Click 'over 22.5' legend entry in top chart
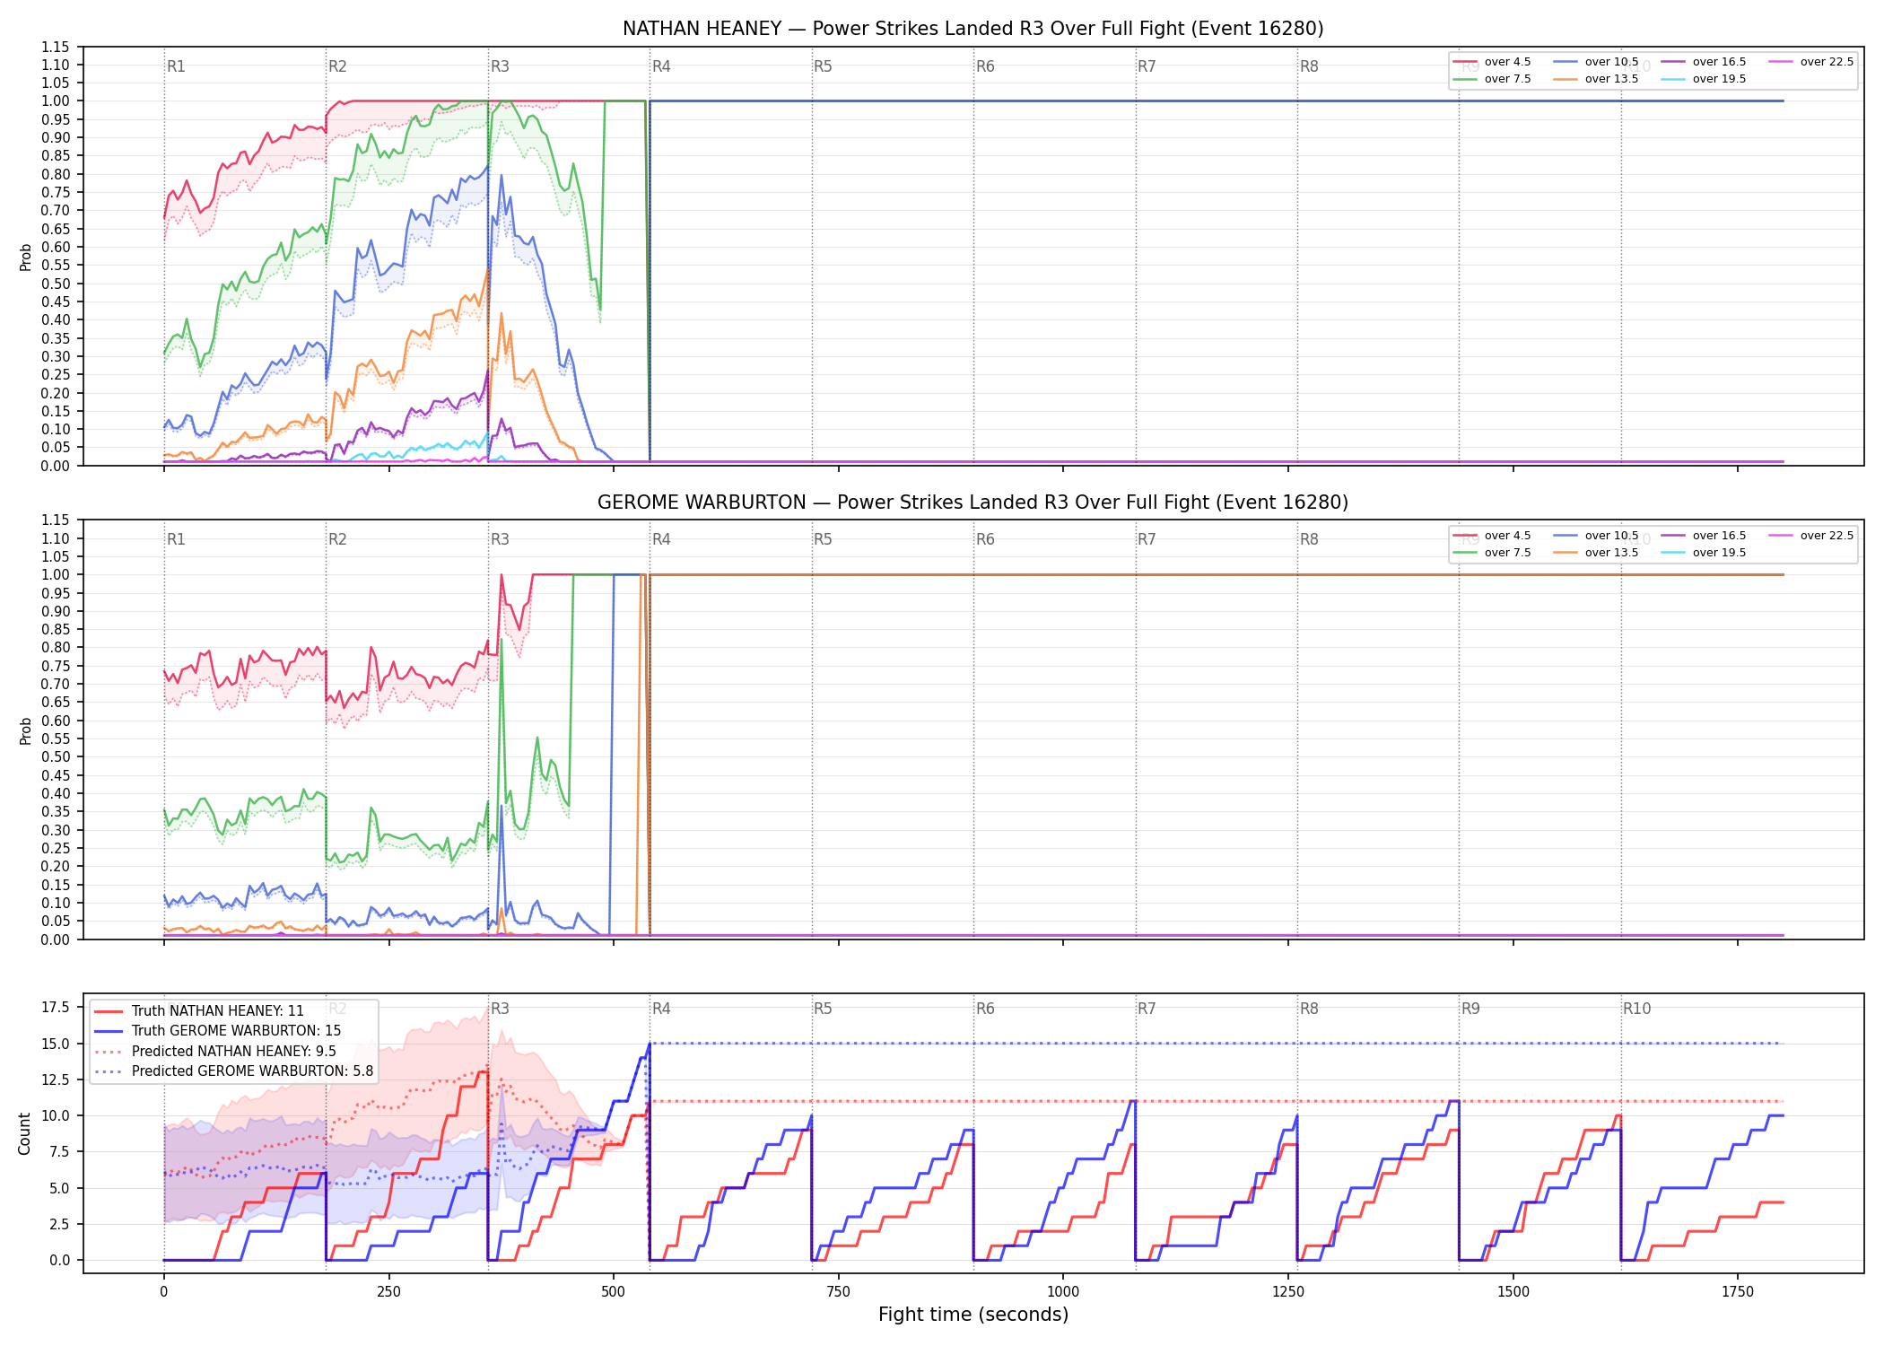 click(x=1811, y=62)
